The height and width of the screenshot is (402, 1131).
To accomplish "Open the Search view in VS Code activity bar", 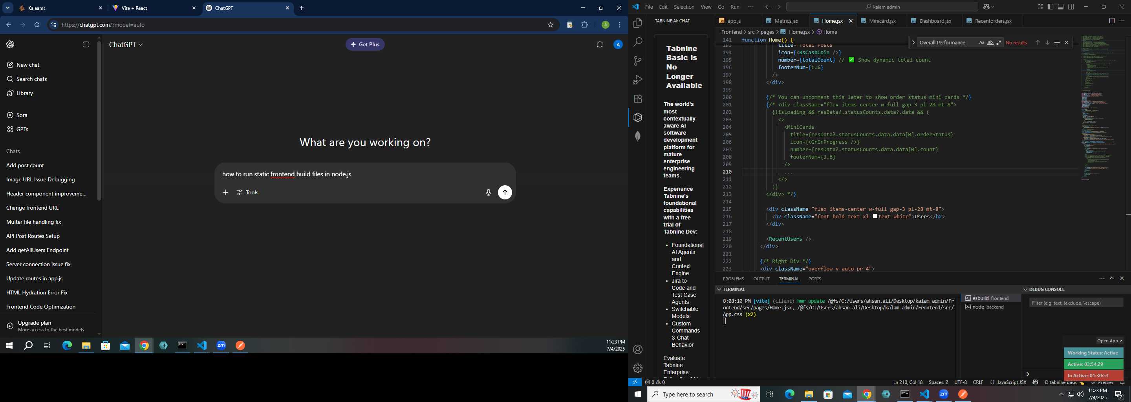I will coord(637,42).
